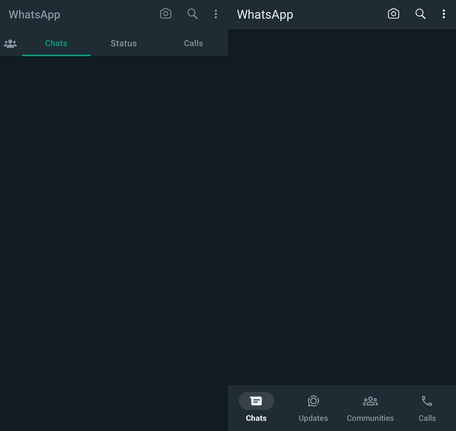Start a search on the right WhatsApp screen
Screen dimensions: 456x431
click(x=420, y=14)
